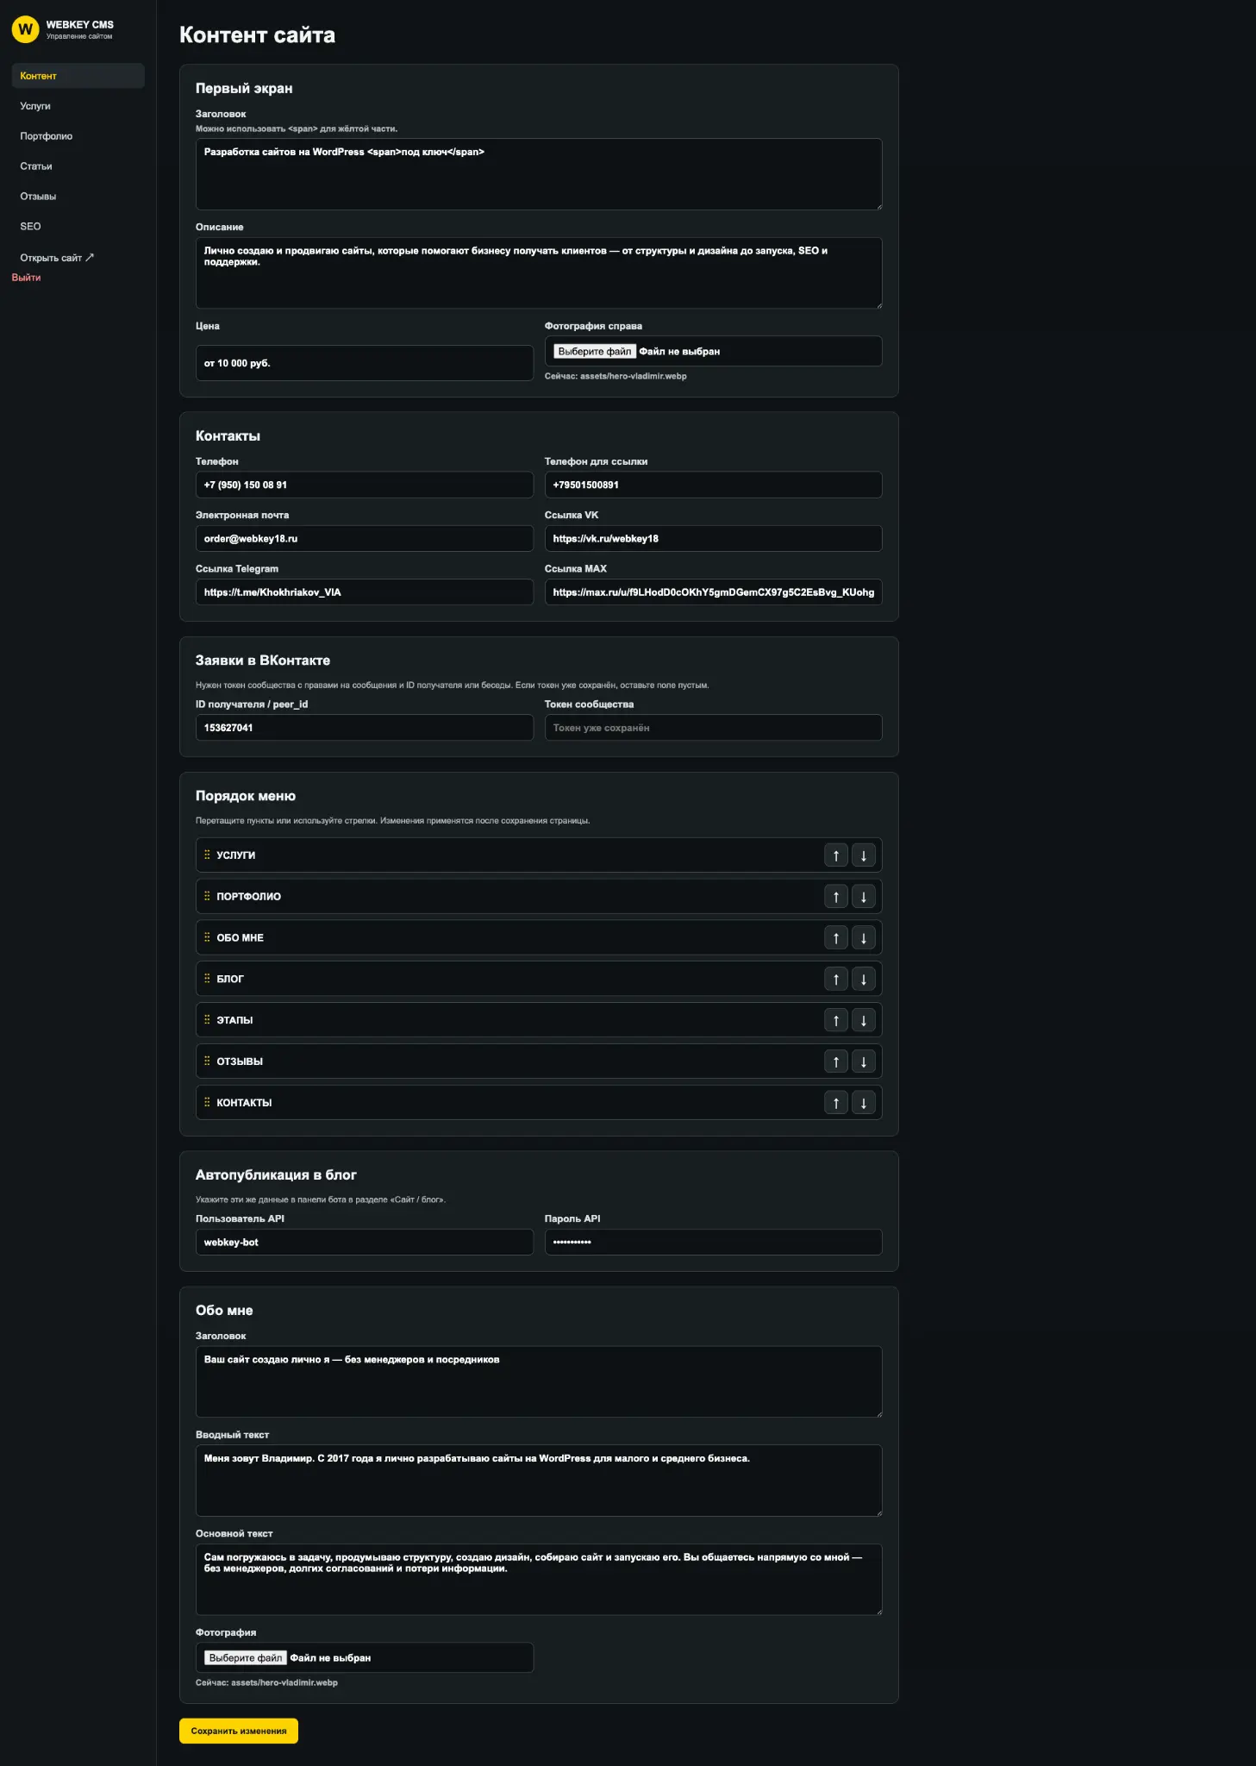
Task: Click into the Основной текст textarea
Action: (x=539, y=1580)
